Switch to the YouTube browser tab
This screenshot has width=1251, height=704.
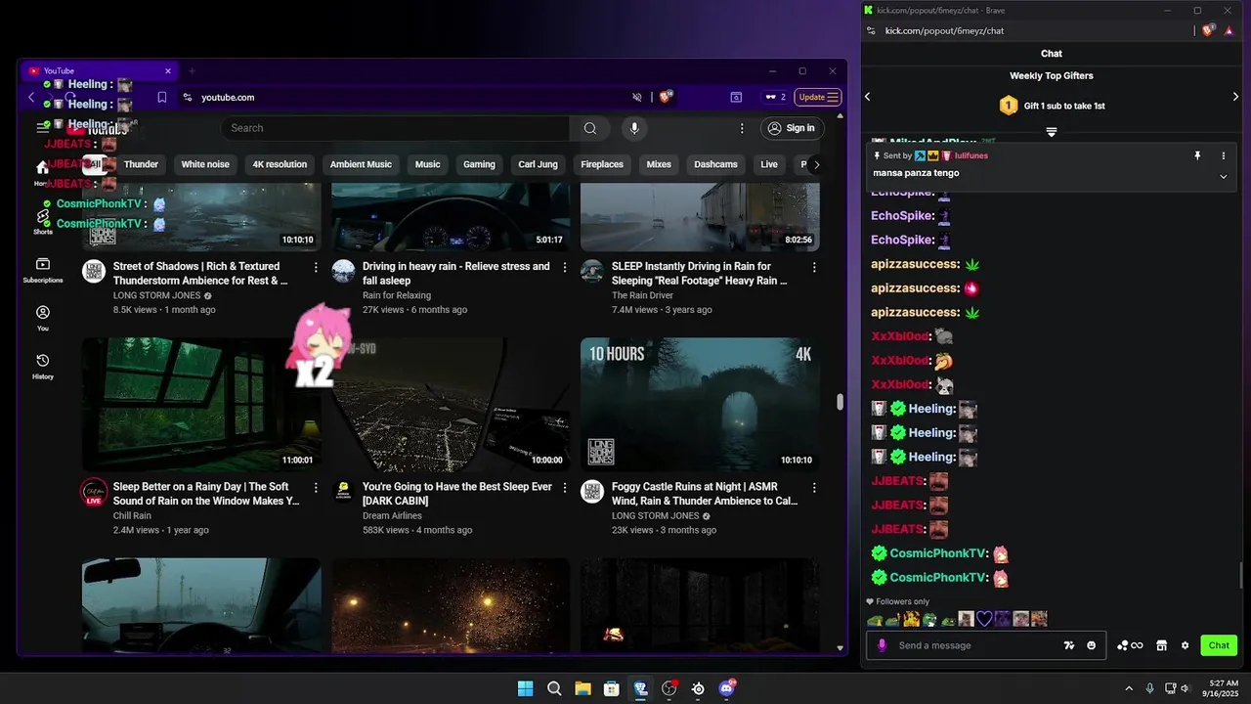pyautogui.click(x=98, y=71)
